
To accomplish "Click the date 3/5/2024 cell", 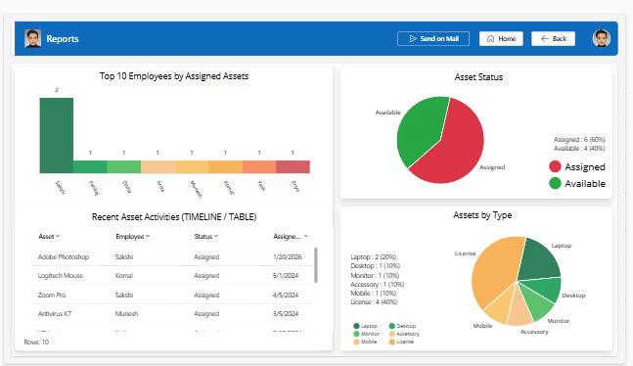I will [286, 313].
